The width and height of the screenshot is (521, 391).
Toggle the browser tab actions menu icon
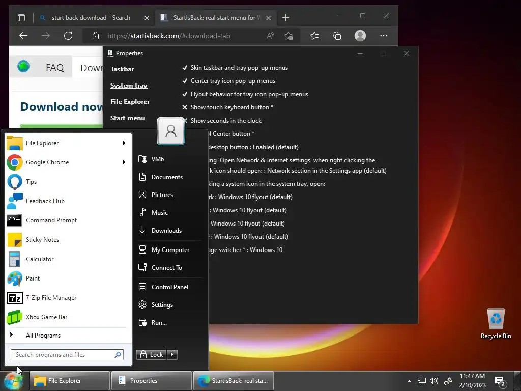(21, 18)
